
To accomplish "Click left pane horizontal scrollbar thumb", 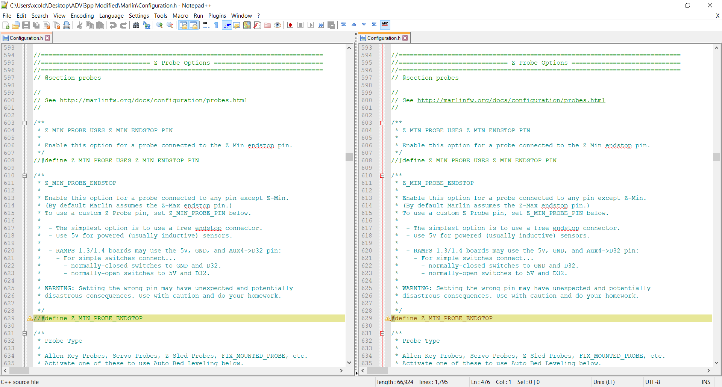I will tap(19, 370).
